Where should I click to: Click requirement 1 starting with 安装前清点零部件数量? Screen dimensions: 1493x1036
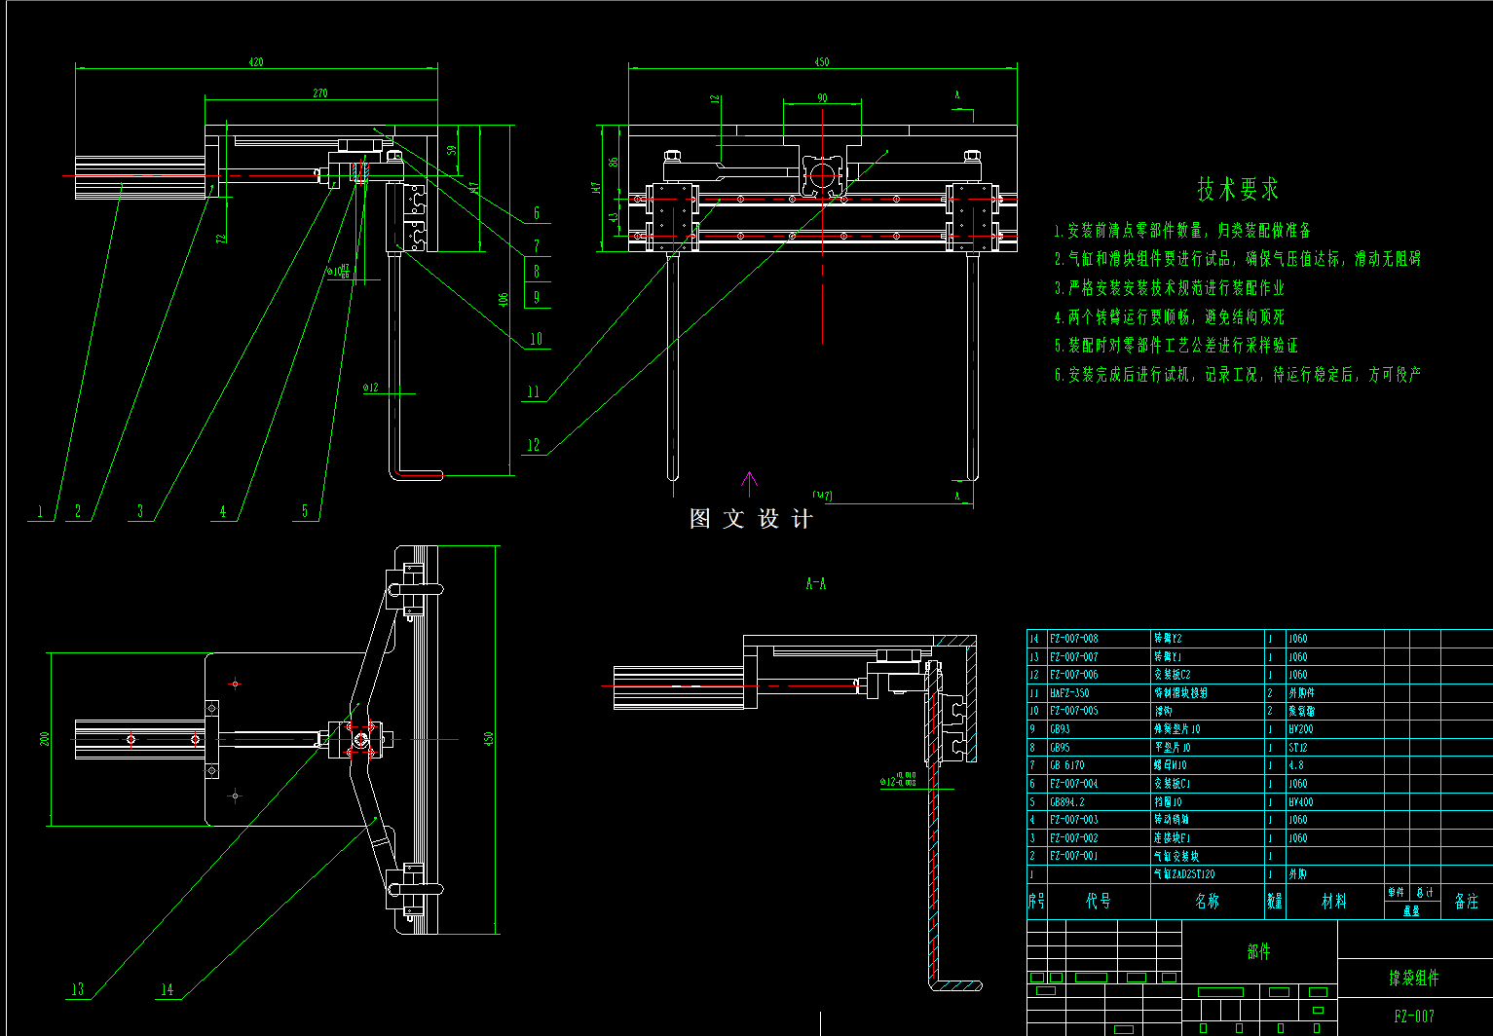point(1182,231)
